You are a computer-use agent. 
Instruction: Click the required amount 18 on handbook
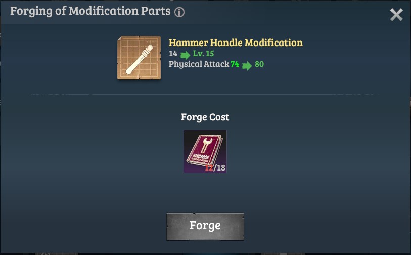coord(221,167)
